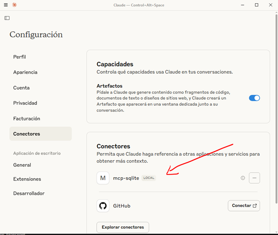The image size is (278, 235).
Task: Click the info icon beside mcp-sqlite
Action: point(243,178)
